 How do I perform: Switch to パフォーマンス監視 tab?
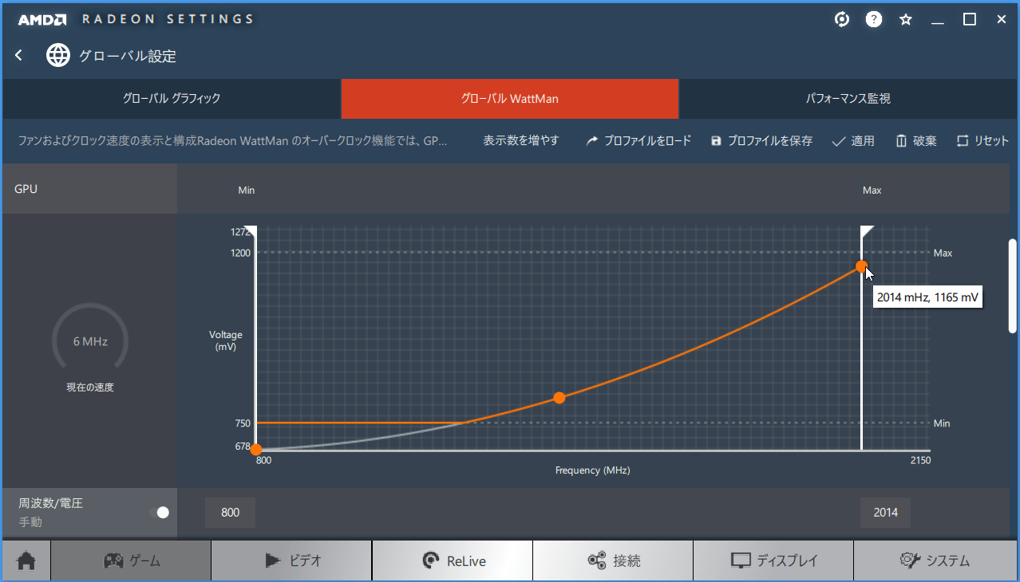[848, 99]
